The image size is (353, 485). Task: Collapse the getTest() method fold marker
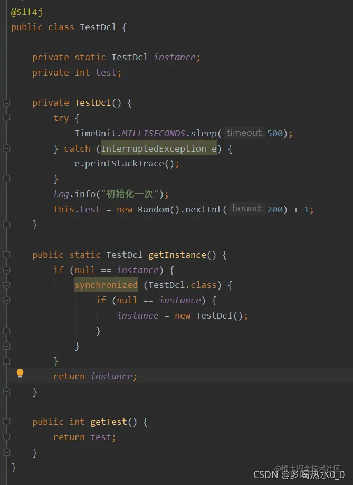coord(6,422)
